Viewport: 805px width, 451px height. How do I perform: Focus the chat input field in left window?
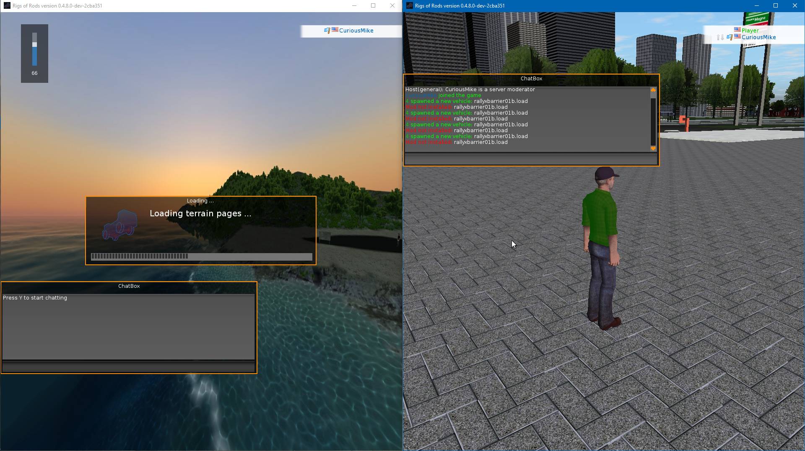[x=128, y=367]
